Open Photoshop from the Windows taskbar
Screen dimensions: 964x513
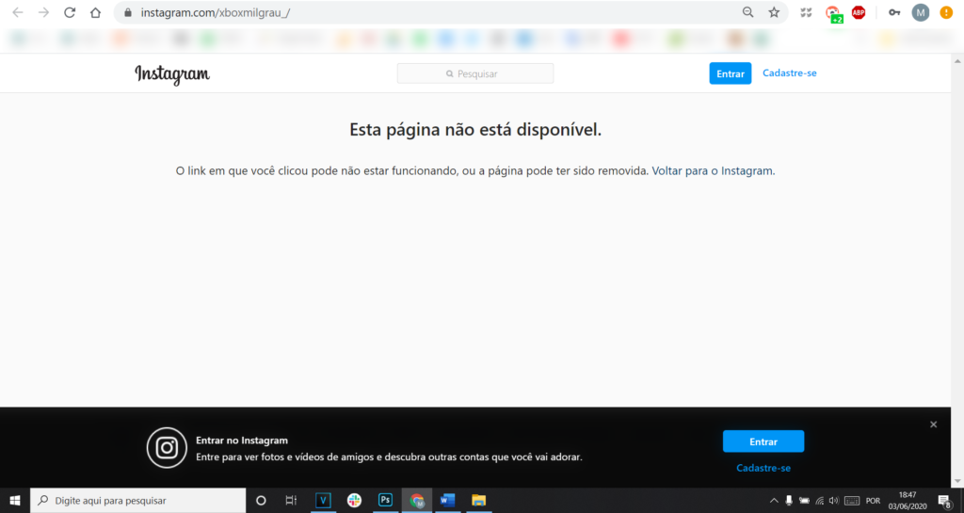pos(385,500)
